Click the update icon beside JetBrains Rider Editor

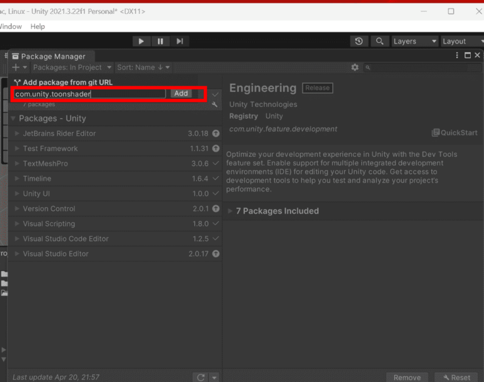coord(216,133)
